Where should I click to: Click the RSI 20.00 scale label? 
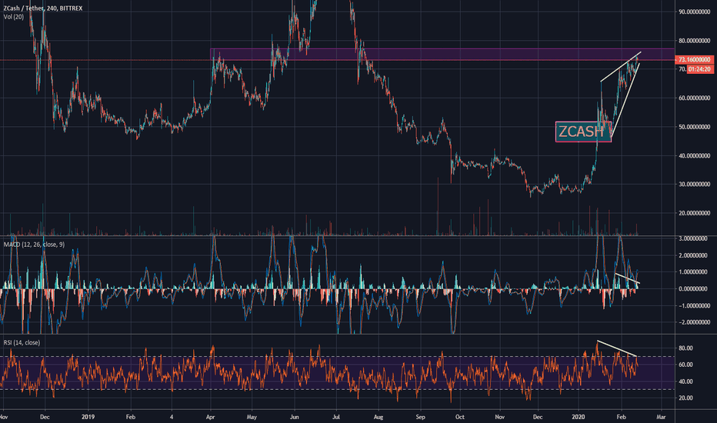685,398
